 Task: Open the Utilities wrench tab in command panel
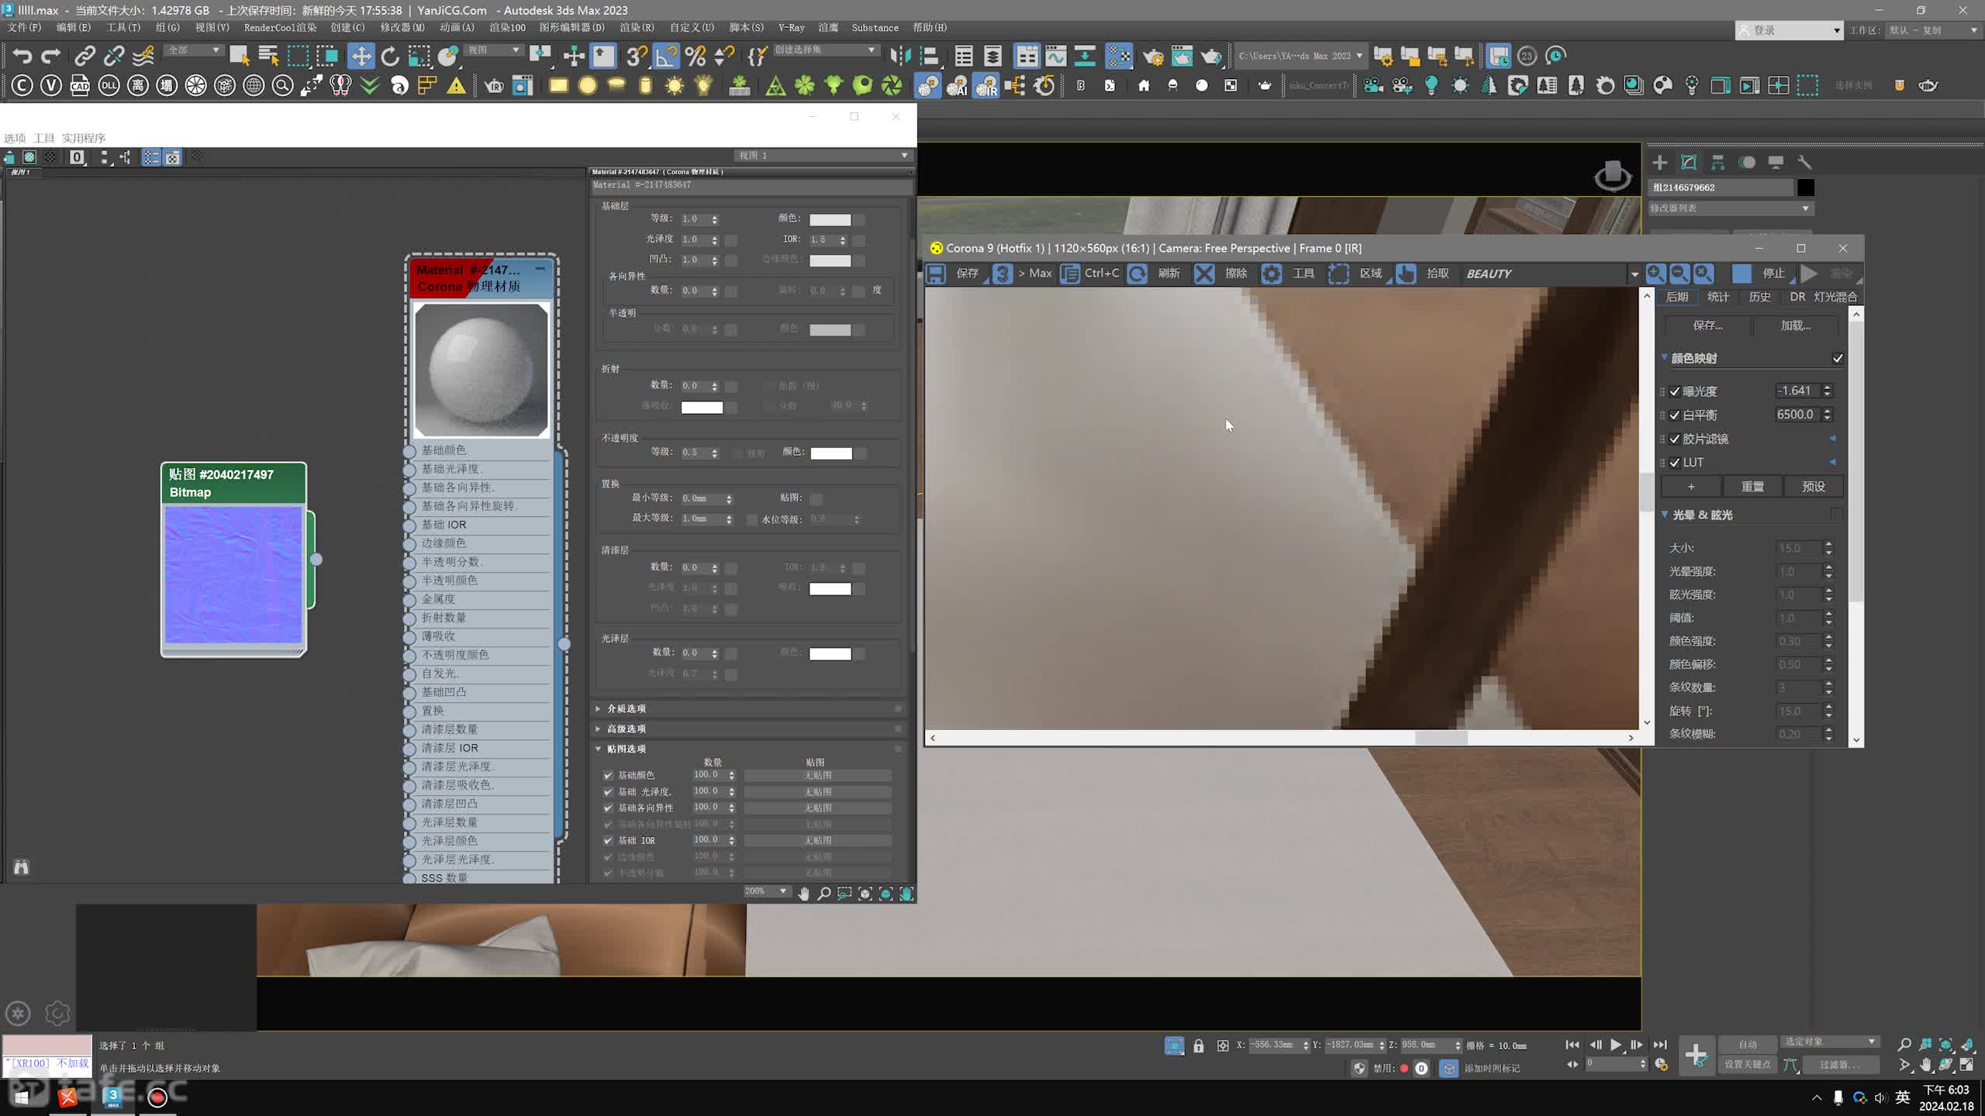[1804, 162]
